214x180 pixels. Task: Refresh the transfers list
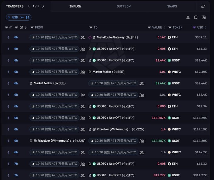pyautogui.click(x=203, y=6)
